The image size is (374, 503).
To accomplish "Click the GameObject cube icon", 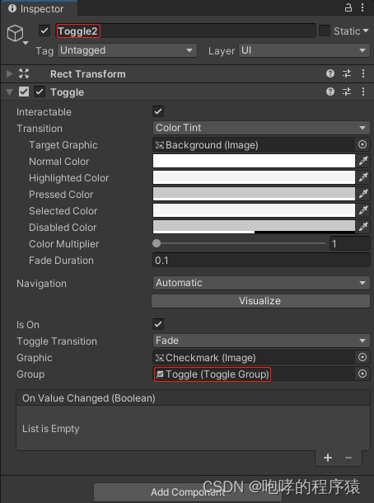I will (15, 33).
